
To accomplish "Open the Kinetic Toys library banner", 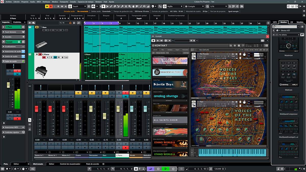I will 170,84.
